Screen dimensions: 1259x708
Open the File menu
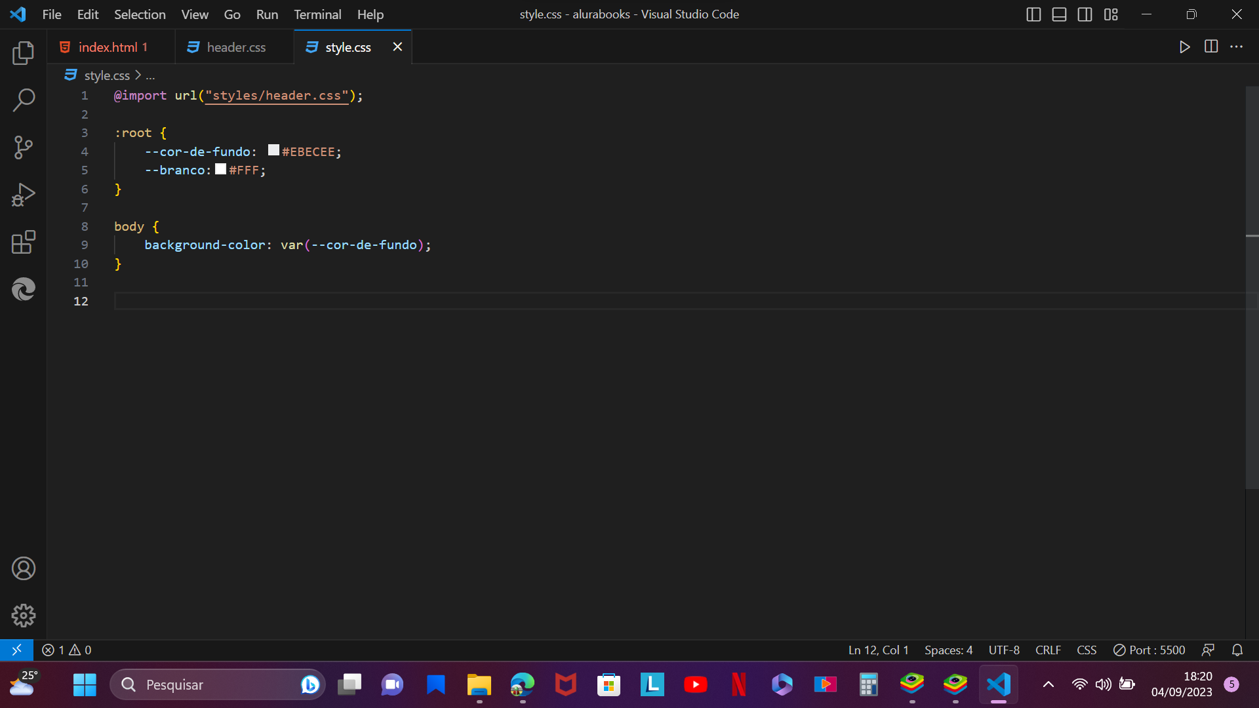pos(52,14)
